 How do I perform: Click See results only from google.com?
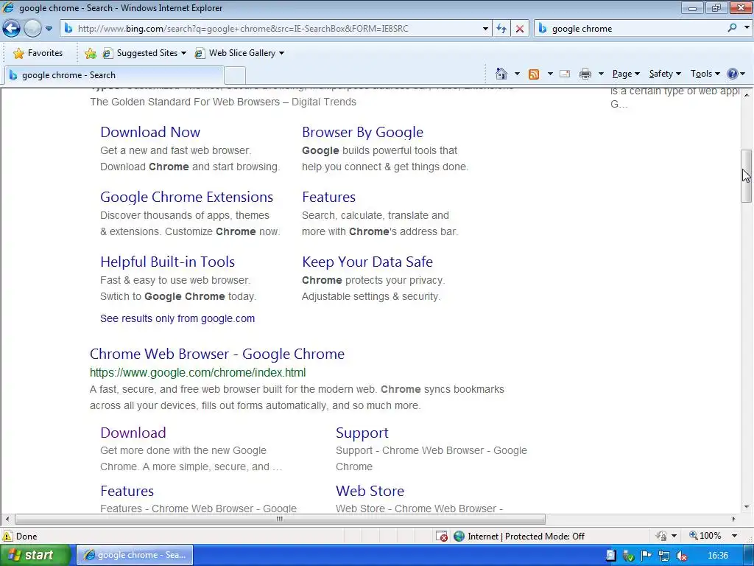tap(177, 318)
